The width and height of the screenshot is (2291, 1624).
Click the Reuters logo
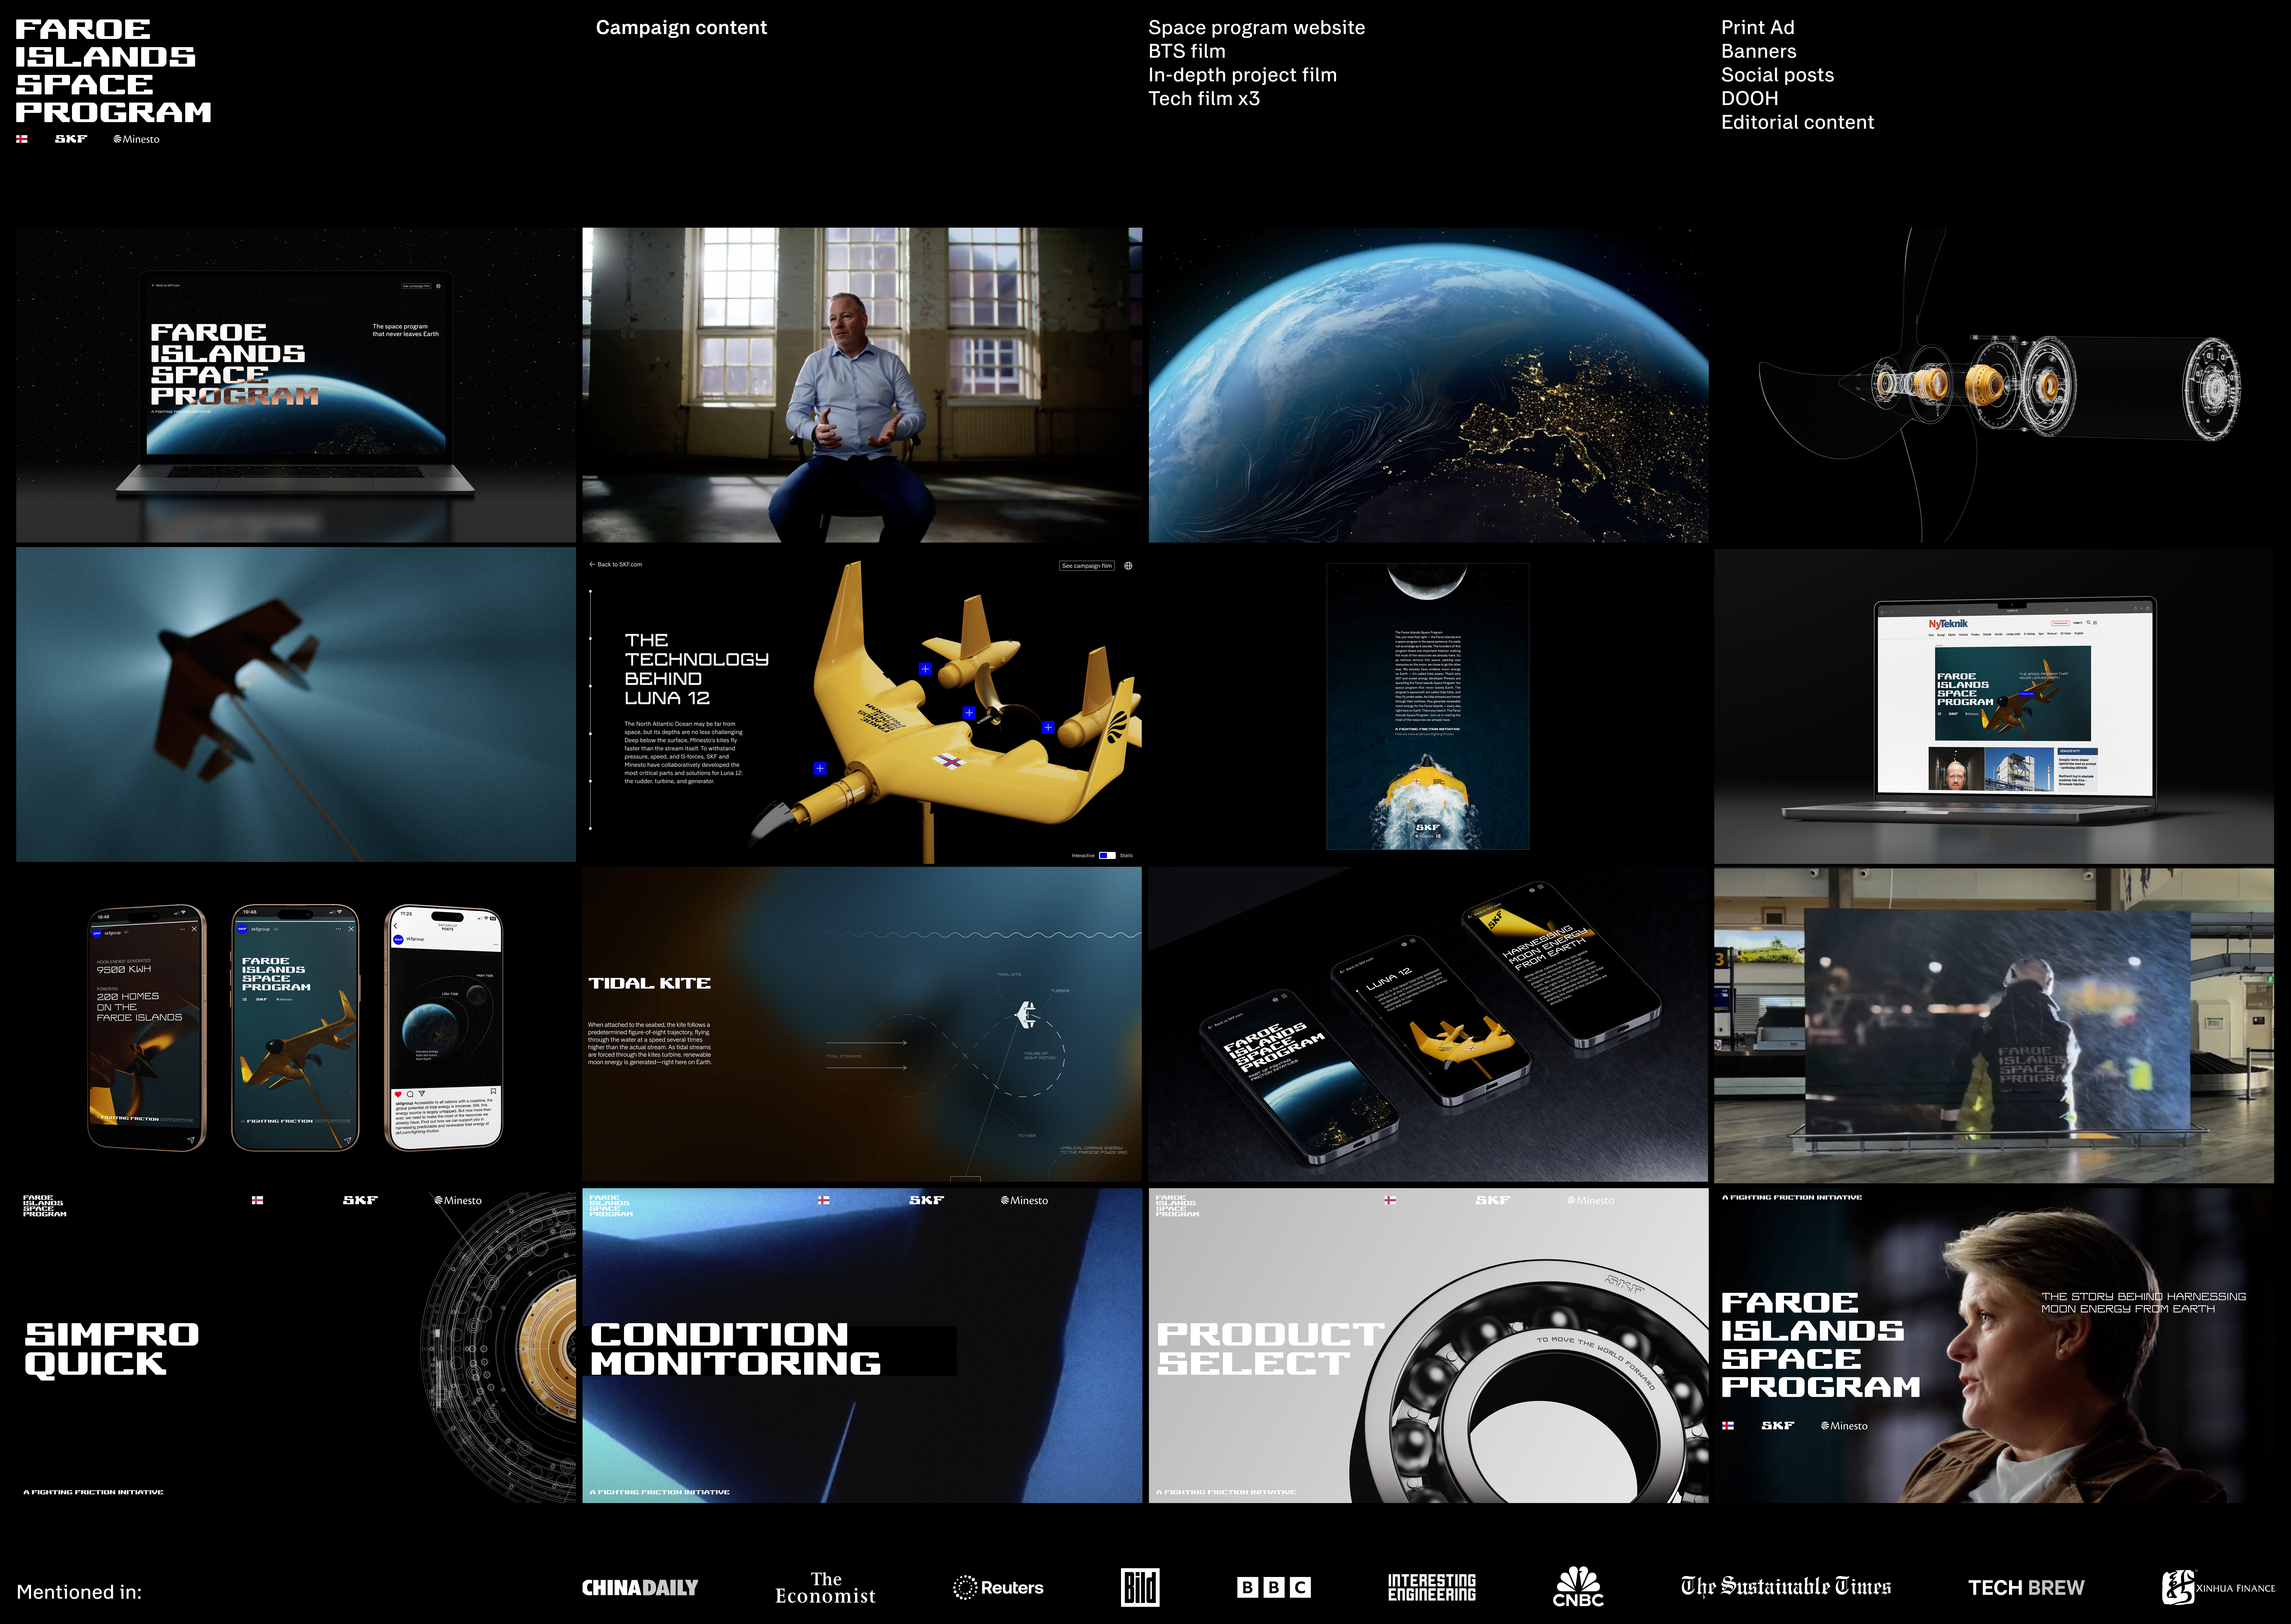point(998,1587)
